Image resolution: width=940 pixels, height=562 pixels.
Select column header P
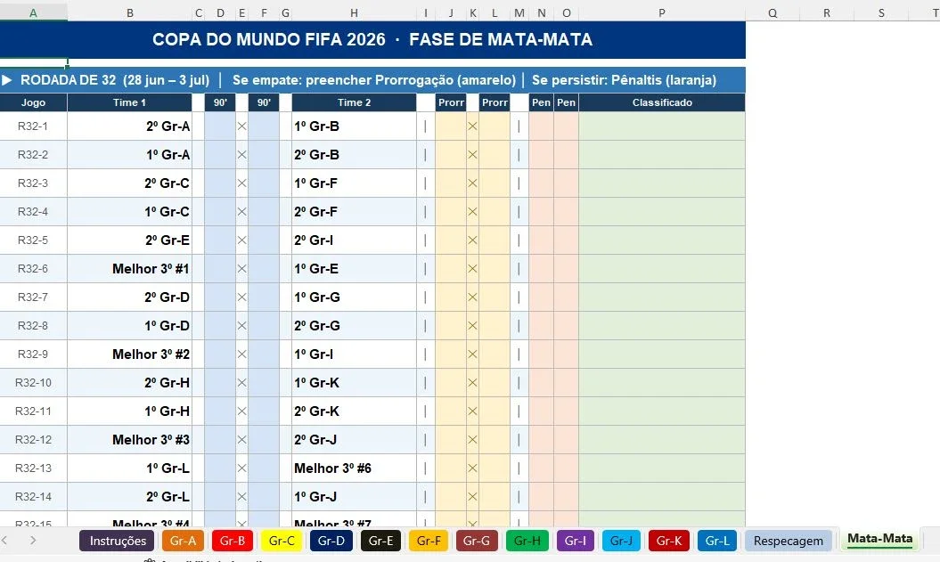pyautogui.click(x=662, y=12)
